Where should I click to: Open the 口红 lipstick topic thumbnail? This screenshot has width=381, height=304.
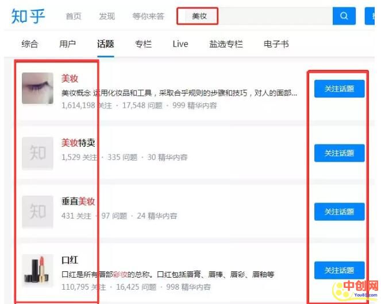(37, 270)
